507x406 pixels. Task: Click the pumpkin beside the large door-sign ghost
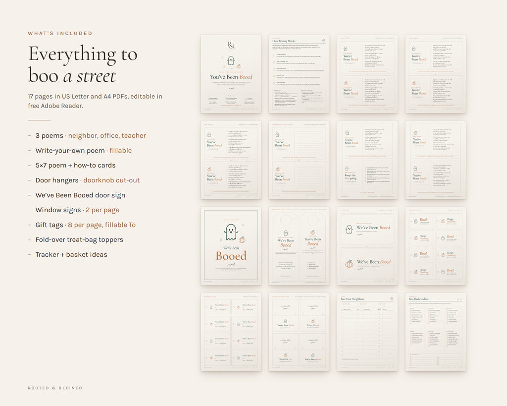(242, 239)
